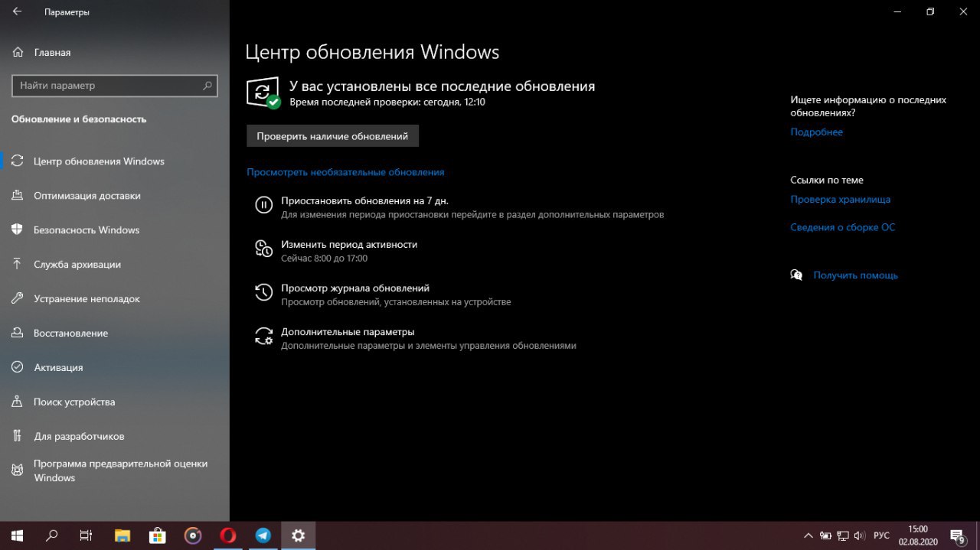Open Просмотреть необязательные обновления link
Screen dimensions: 980x550
tap(345, 172)
